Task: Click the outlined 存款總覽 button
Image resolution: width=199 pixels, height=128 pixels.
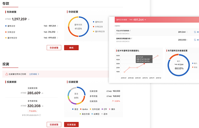Action: [54, 48]
